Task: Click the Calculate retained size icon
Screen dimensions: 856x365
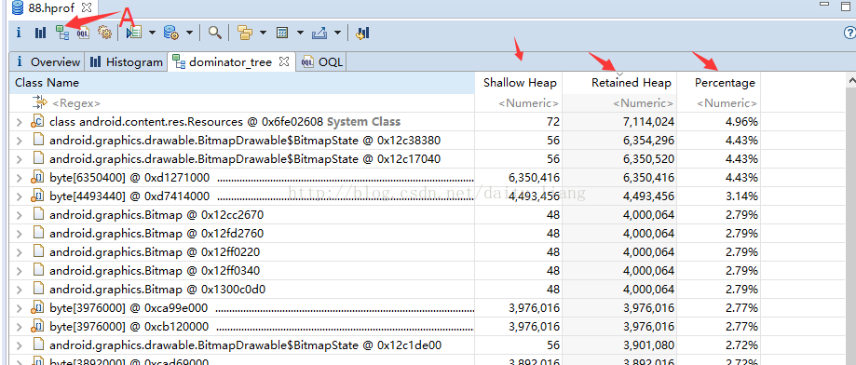Action: (282, 34)
